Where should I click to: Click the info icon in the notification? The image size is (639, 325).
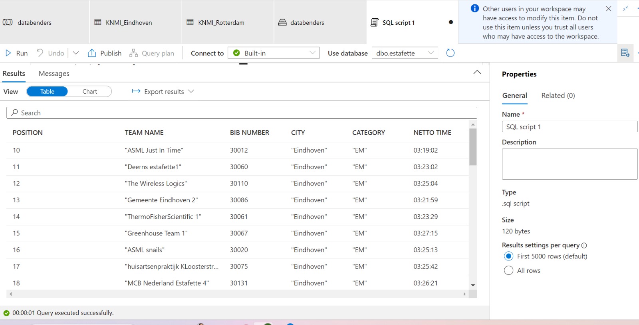tap(474, 8)
